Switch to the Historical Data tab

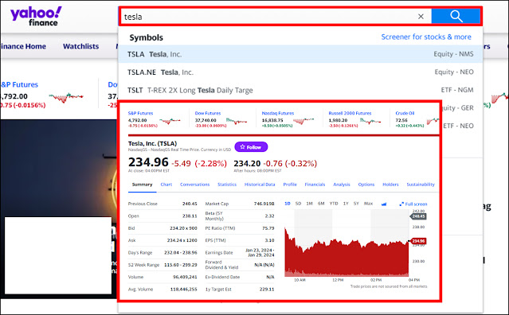click(x=260, y=185)
